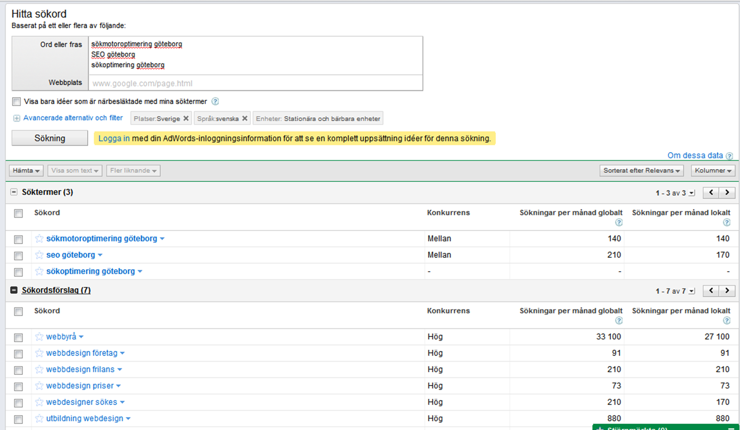Screen dimensions: 740x430
Task: Help icon under Sökordsförslag lokalt column
Action: pos(727,320)
